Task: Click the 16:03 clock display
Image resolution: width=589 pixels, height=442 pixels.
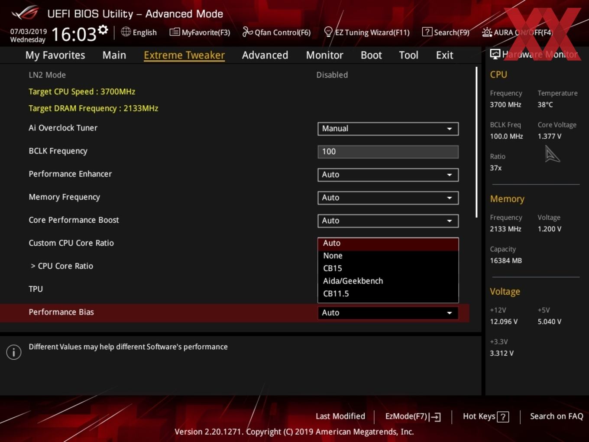Action: pos(74,34)
